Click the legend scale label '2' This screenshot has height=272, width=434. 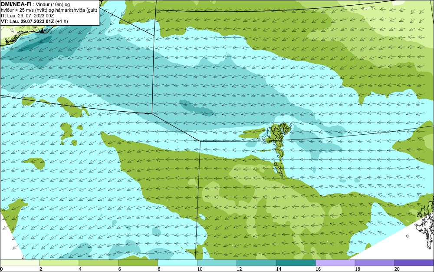(x=41, y=269)
